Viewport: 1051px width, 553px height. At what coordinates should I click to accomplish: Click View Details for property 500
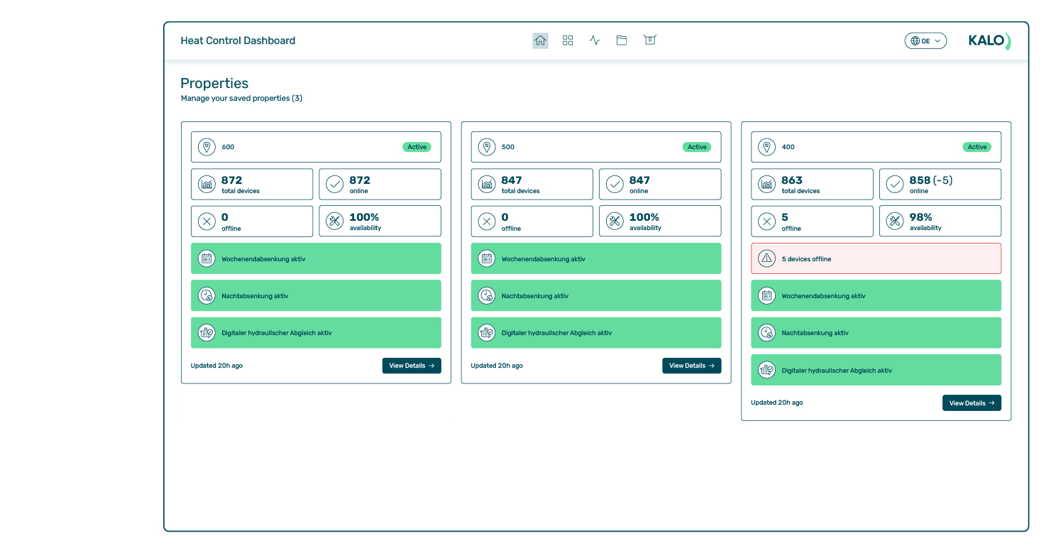pos(691,366)
